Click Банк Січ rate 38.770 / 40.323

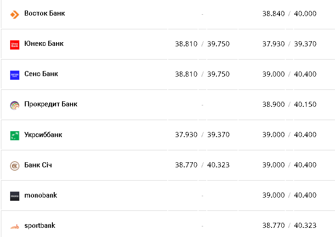(x=202, y=165)
